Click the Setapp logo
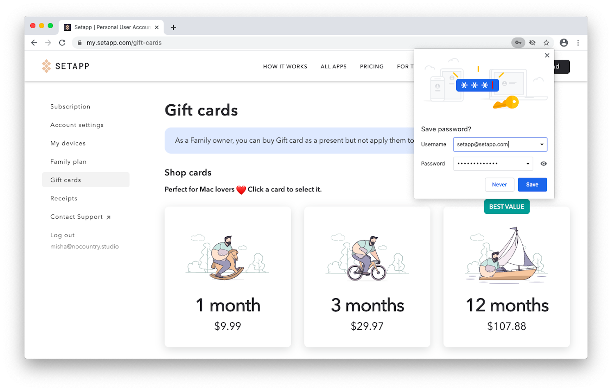The height and width of the screenshot is (391, 612). tap(66, 66)
